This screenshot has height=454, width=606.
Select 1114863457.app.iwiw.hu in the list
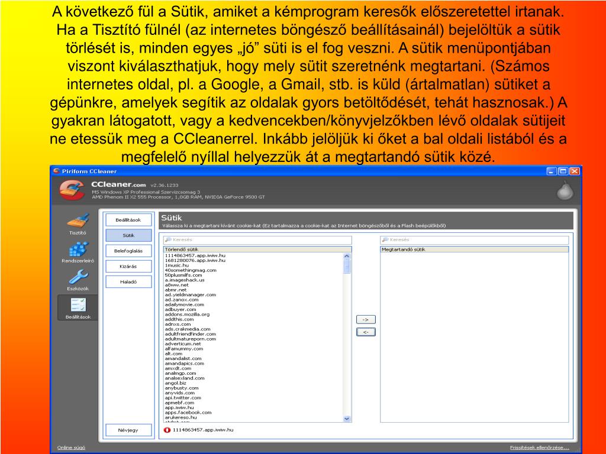point(195,255)
